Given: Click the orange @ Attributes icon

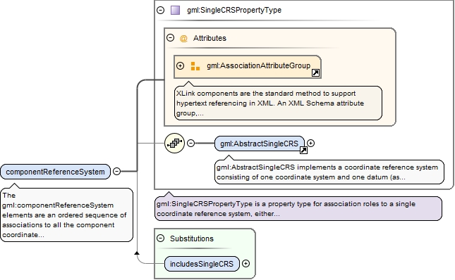Looking at the screenshot, I should point(183,38).
